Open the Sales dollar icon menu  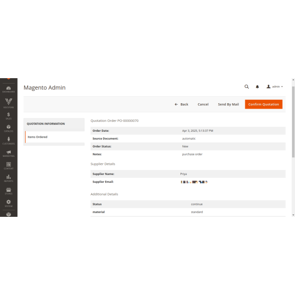[x=8, y=116]
